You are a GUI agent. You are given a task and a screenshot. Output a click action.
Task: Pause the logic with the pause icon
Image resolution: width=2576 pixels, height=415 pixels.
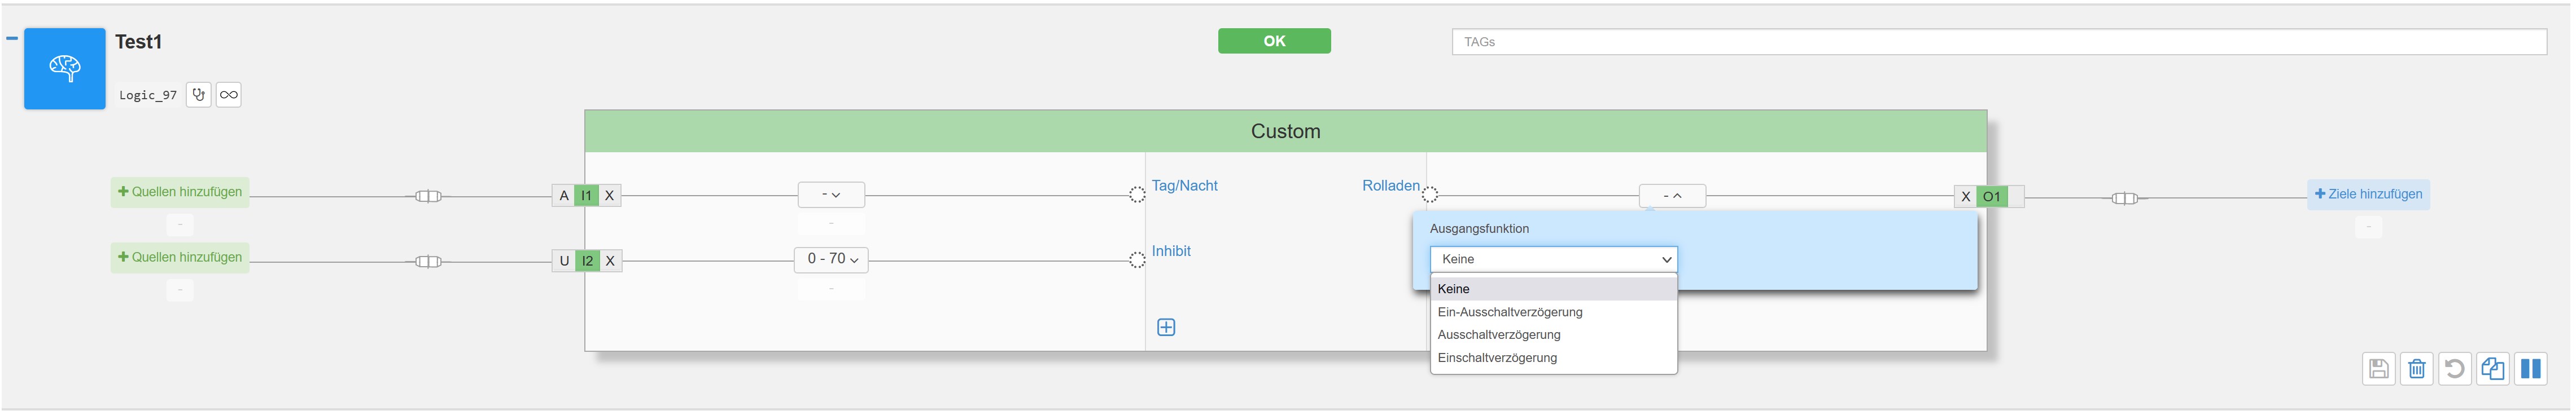point(2531,369)
